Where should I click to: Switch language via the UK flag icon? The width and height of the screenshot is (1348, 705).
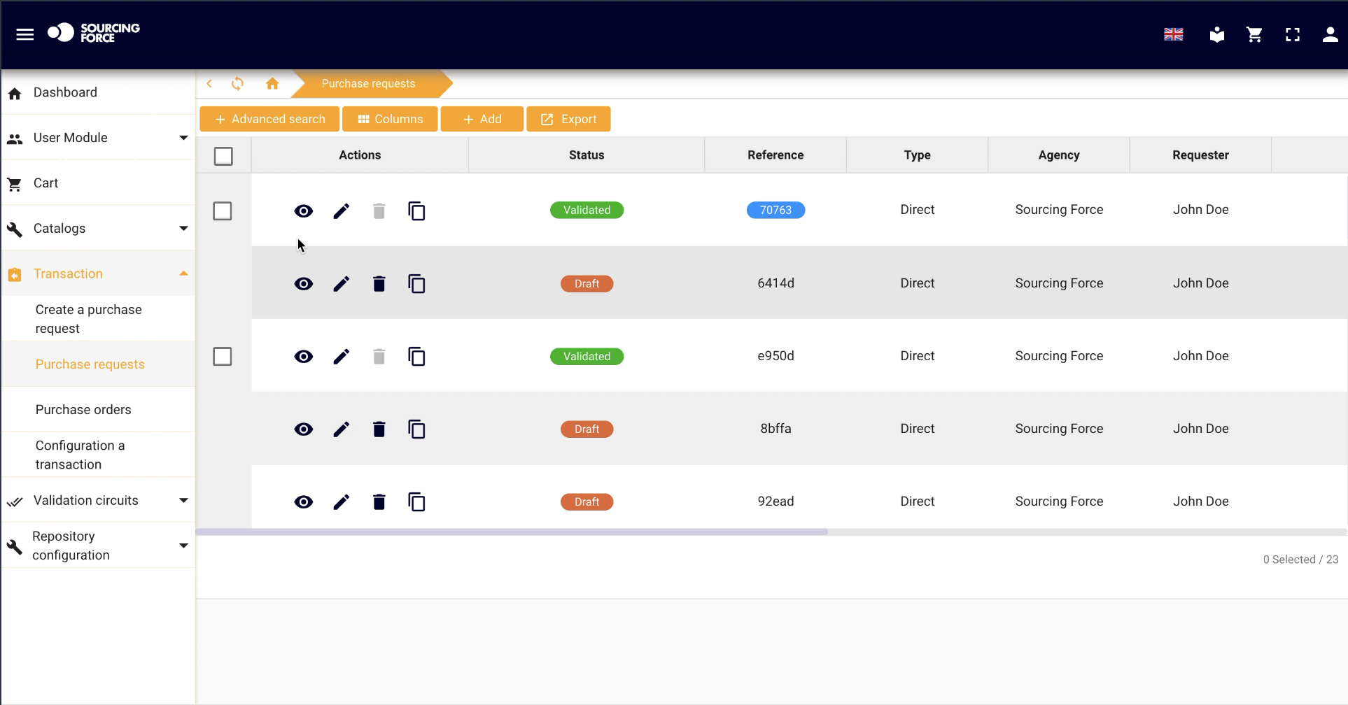[1173, 34]
